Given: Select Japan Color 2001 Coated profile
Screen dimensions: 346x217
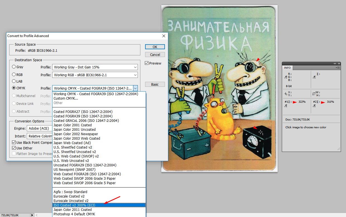Looking at the screenshot, I should 99,125.
